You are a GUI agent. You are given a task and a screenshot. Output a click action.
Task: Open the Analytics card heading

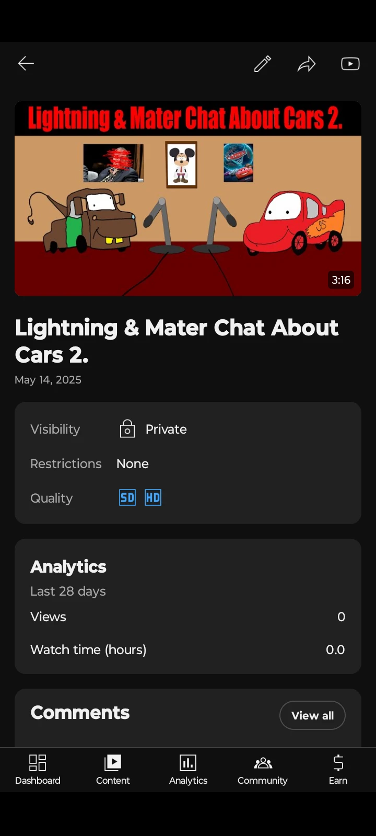click(68, 567)
